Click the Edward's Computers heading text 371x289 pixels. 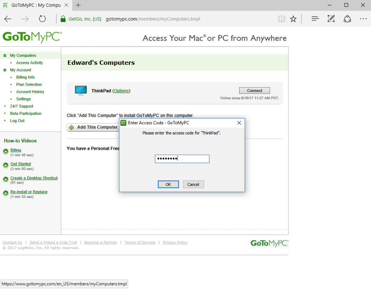101,63
